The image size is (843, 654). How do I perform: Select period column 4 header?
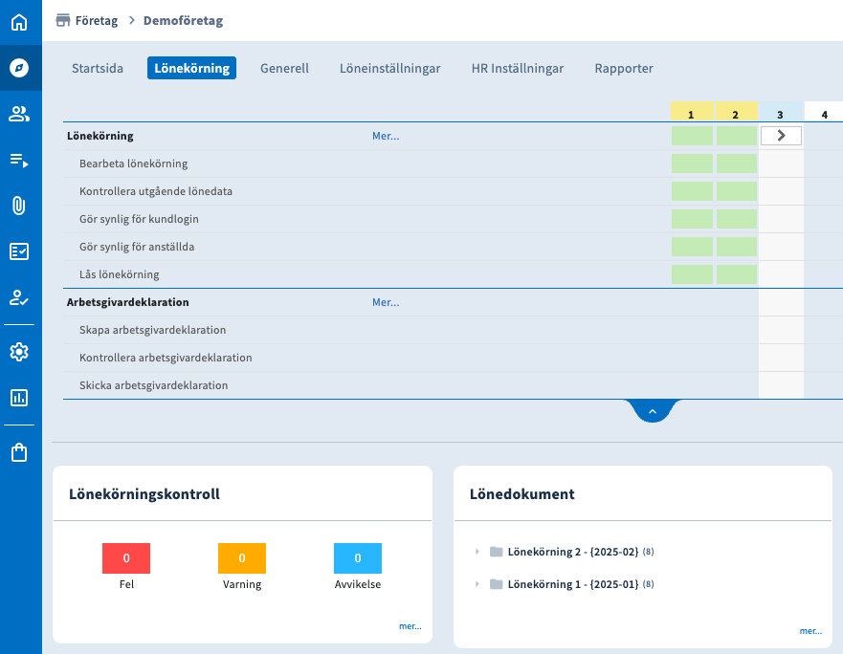point(824,114)
